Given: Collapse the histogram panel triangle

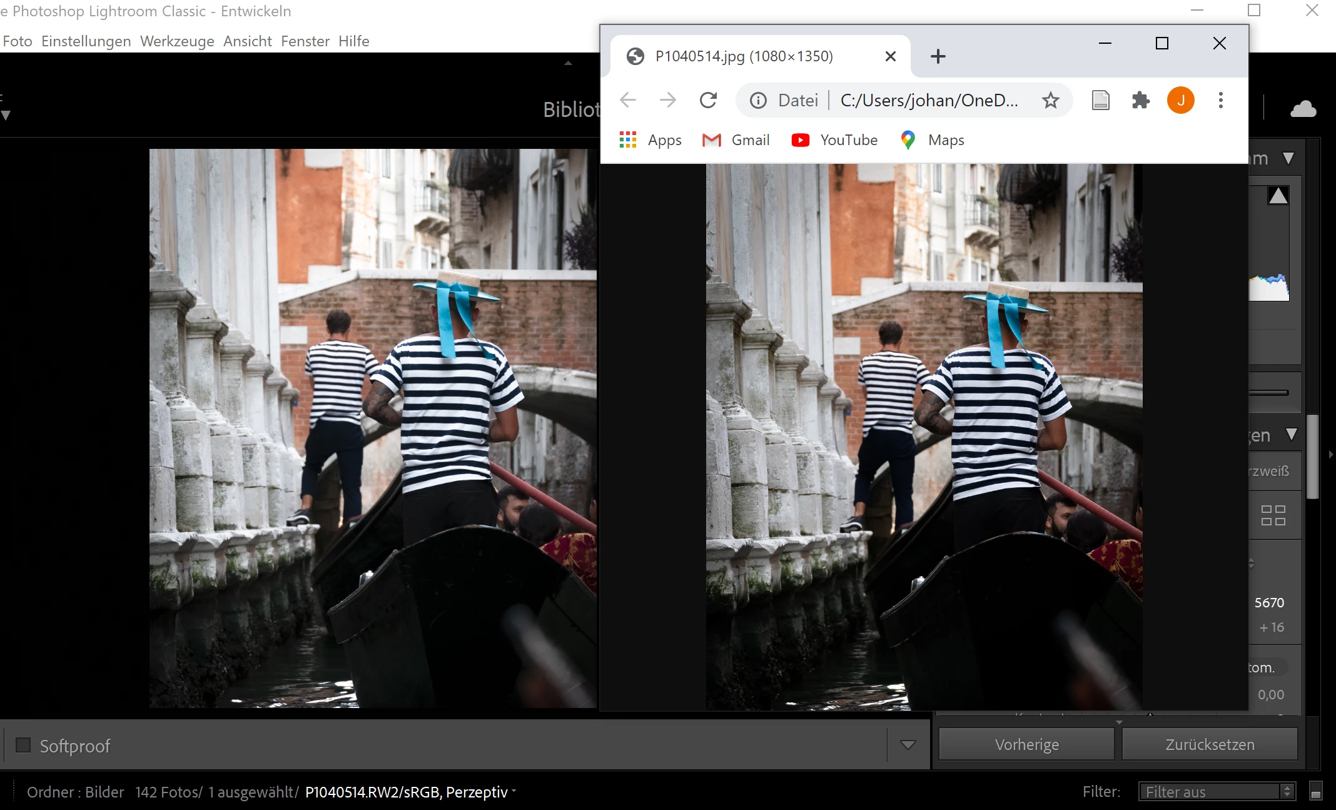Looking at the screenshot, I should coord(1288,158).
